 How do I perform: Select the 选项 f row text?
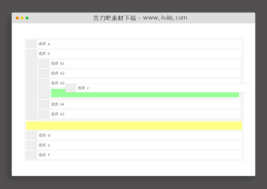coord(44,155)
